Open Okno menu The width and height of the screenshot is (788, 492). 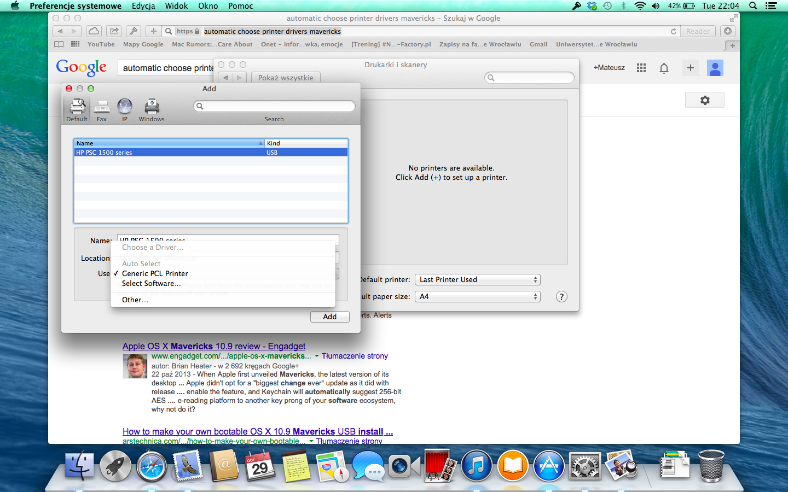pyautogui.click(x=208, y=6)
